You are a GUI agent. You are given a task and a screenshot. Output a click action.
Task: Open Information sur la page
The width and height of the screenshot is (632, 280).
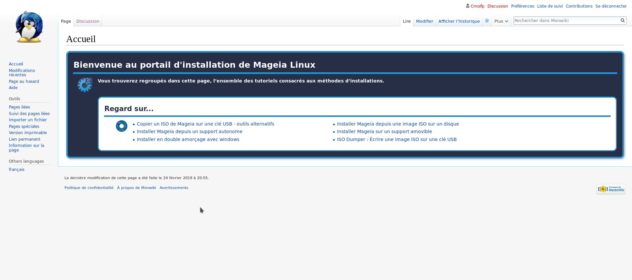(26, 148)
